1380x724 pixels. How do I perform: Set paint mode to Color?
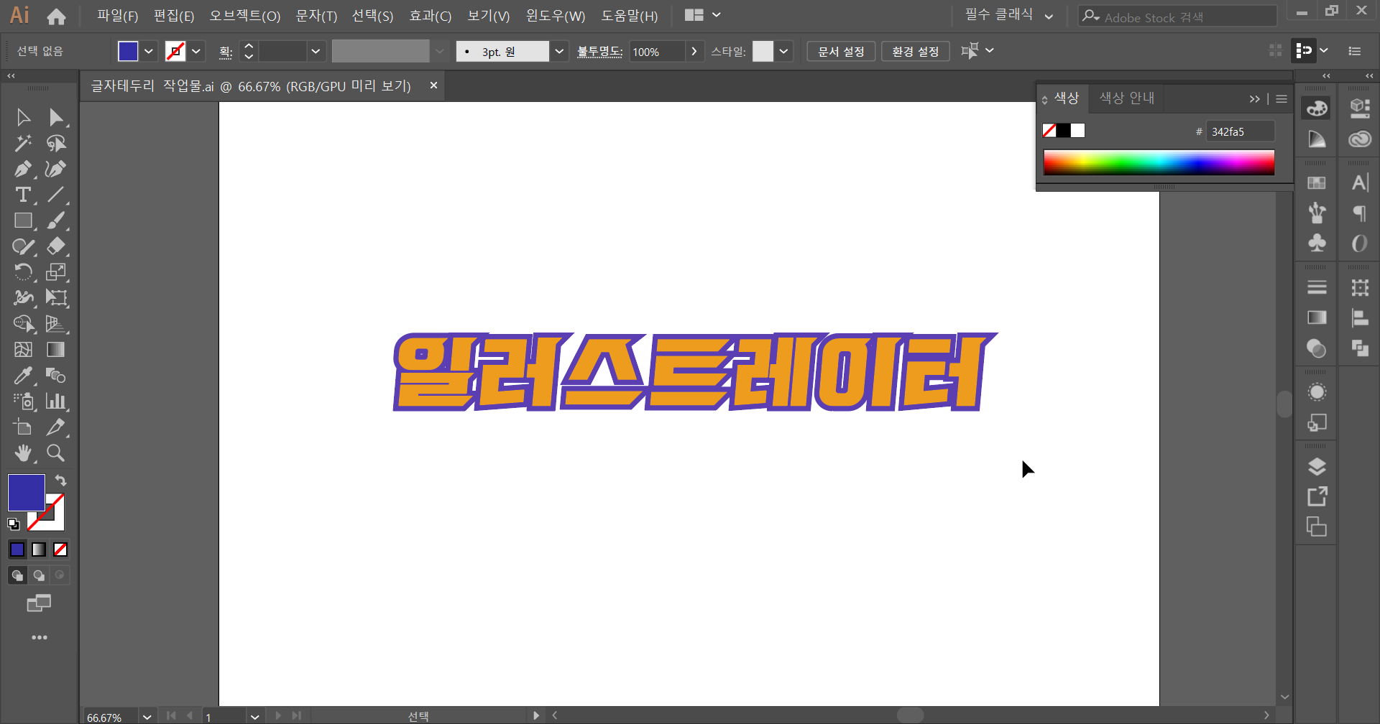tap(17, 549)
